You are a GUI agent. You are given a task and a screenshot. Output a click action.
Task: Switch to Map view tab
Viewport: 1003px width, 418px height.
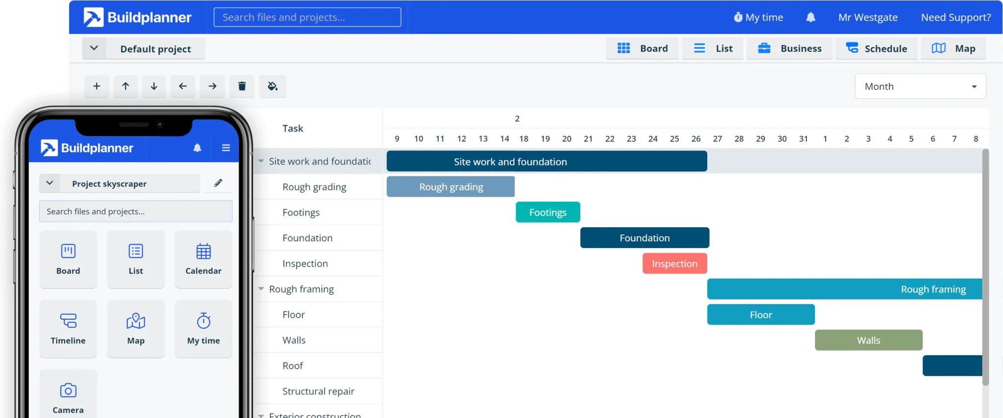[953, 48]
